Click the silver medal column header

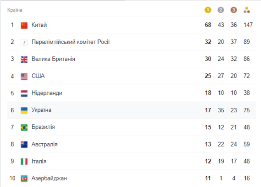pos(221,10)
